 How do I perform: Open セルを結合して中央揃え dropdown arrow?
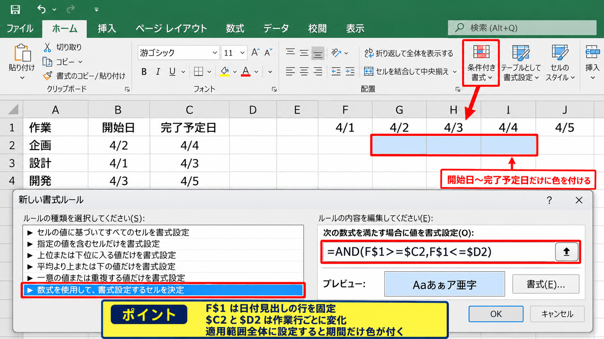pos(455,72)
